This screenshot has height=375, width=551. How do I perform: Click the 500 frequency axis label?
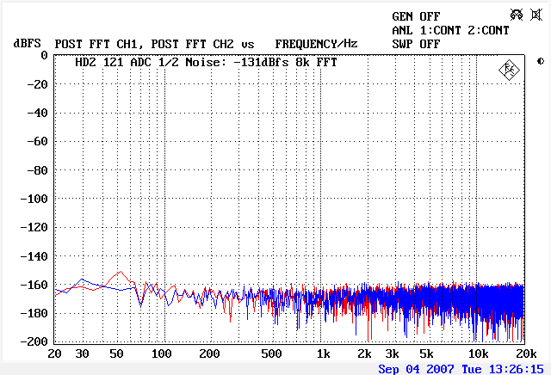[x=271, y=353]
